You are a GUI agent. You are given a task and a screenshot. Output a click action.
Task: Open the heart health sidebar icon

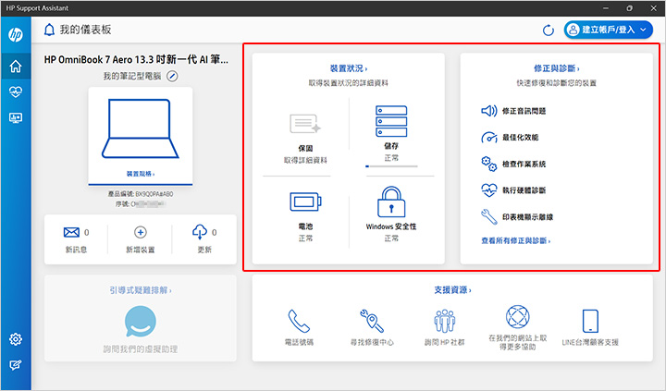coord(16,92)
